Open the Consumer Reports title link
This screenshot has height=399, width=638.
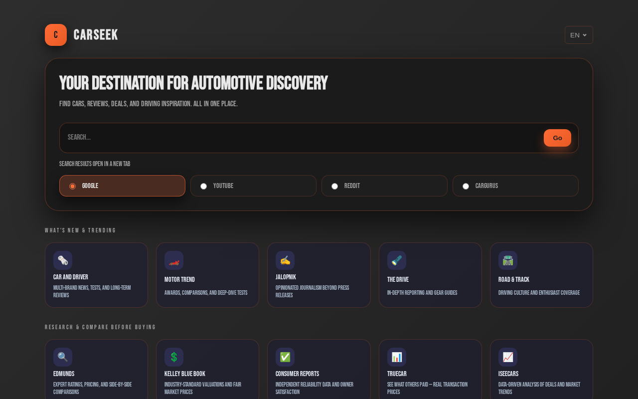pos(297,374)
